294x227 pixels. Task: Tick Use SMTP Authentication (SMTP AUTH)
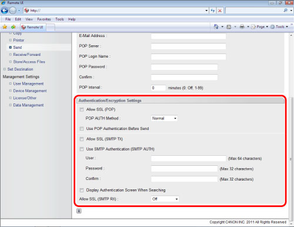pyautogui.click(x=82, y=149)
